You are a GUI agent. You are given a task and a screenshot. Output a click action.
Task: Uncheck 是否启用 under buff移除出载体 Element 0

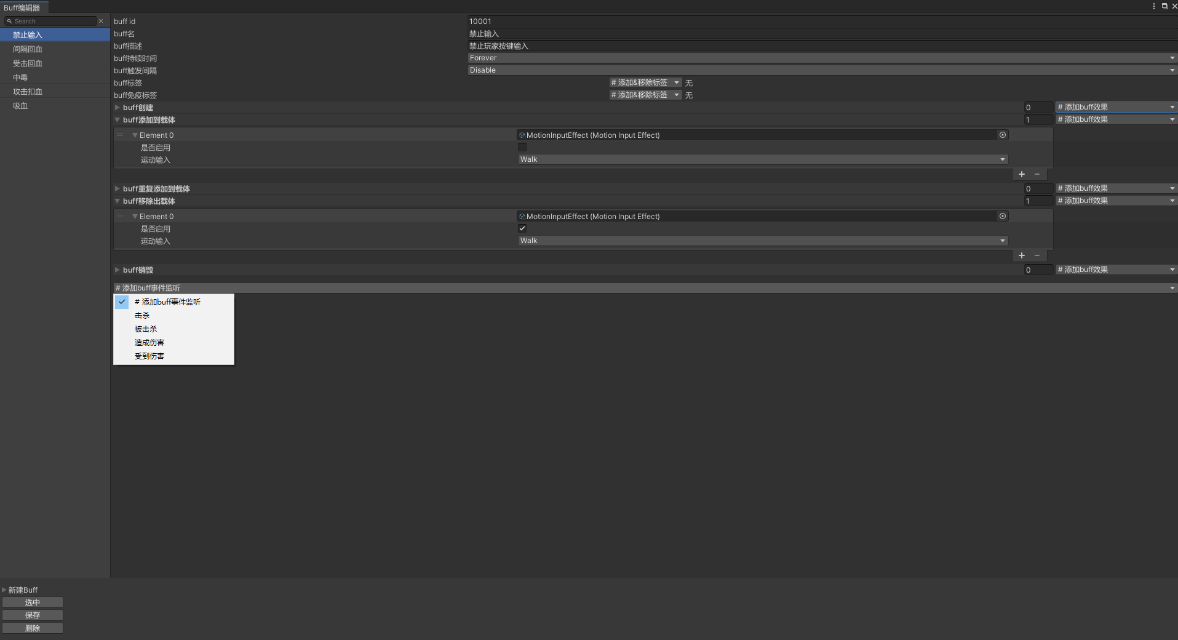click(x=522, y=228)
